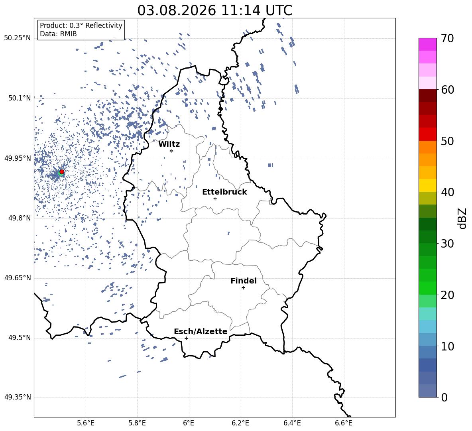Click the Findel station cross marker
472x431 pixels.
tap(243, 287)
